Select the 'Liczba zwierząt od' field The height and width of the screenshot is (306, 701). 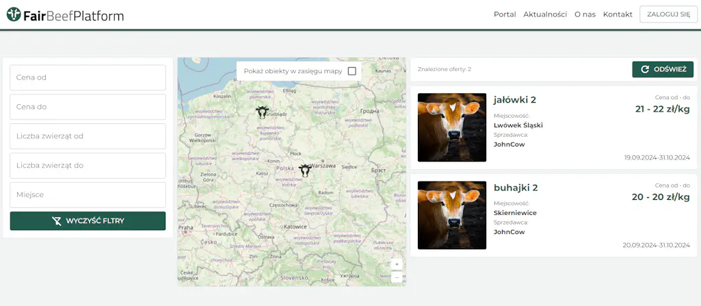pos(88,136)
